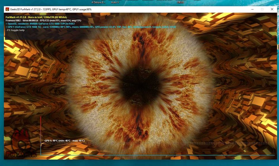Select the 'Auto V' desktop icon label
The image size is (279, 166).
pyautogui.click(x=115, y=2)
